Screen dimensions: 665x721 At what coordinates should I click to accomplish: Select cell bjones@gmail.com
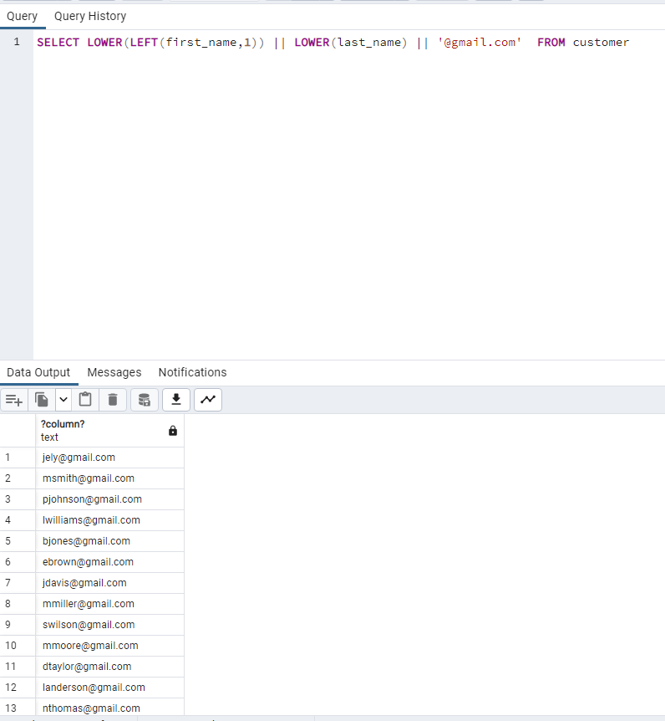coord(109,541)
